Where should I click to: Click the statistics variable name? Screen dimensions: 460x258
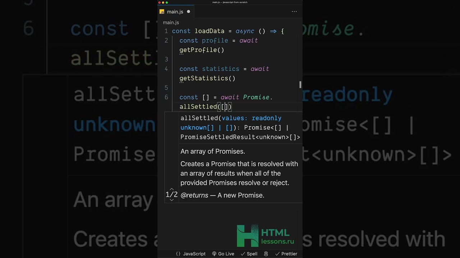coord(221,69)
